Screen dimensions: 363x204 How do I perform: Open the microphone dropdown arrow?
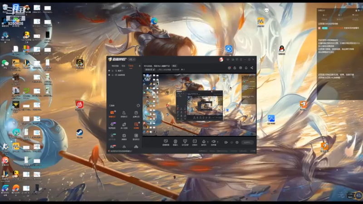coord(208,142)
